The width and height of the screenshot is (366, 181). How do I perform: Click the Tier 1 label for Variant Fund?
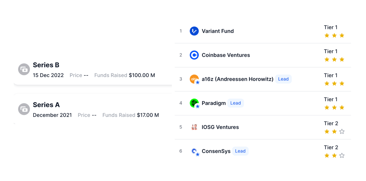click(x=331, y=27)
